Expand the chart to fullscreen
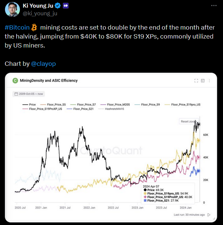 [x=196, y=81]
